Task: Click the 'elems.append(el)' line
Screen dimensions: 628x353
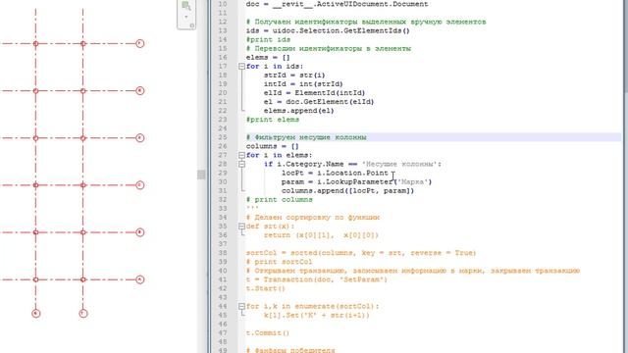Action: click(298, 111)
